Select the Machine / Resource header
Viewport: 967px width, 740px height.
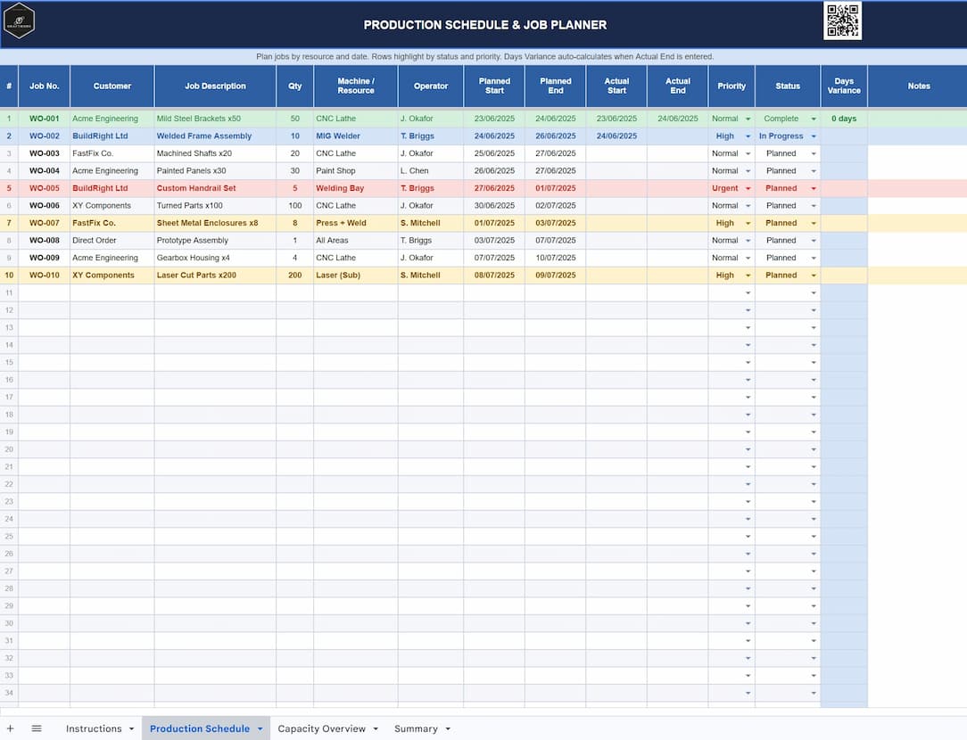(356, 86)
